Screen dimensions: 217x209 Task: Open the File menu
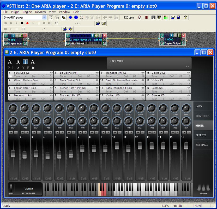(5, 12)
